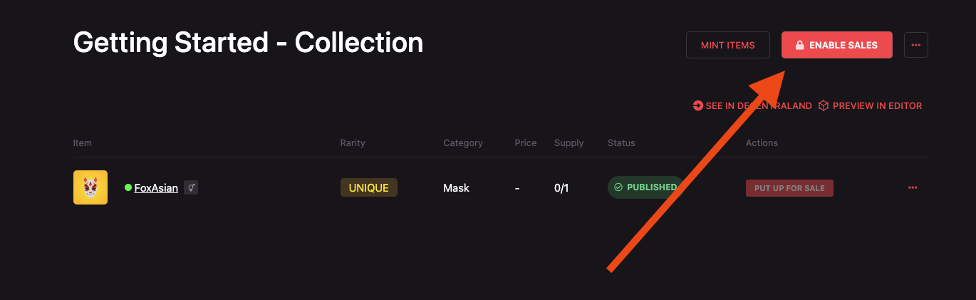
Task: Open the Preview in Editor link
Action: tap(877, 105)
